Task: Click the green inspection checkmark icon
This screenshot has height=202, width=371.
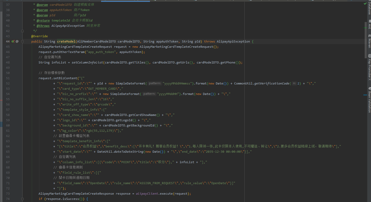Action: point(365,4)
